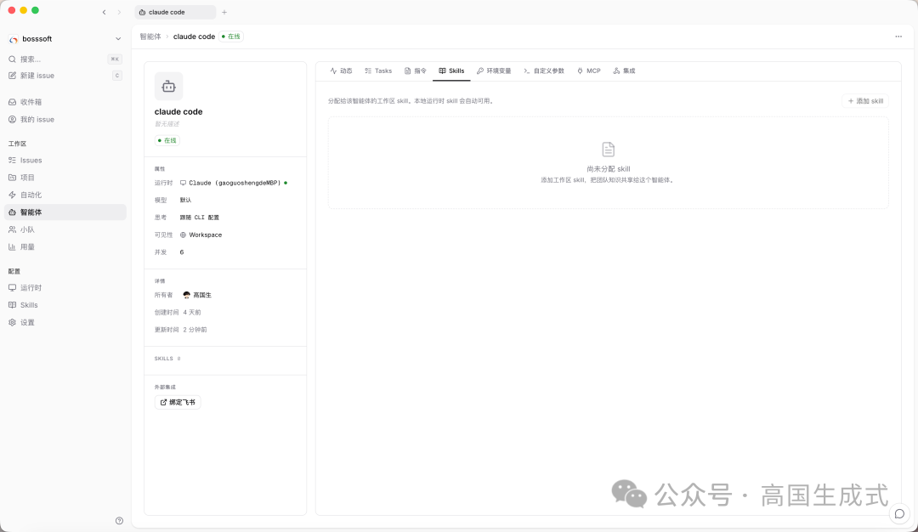Open 小队 teams in sidebar
Screen dimensions: 918x532
tap(65, 229)
